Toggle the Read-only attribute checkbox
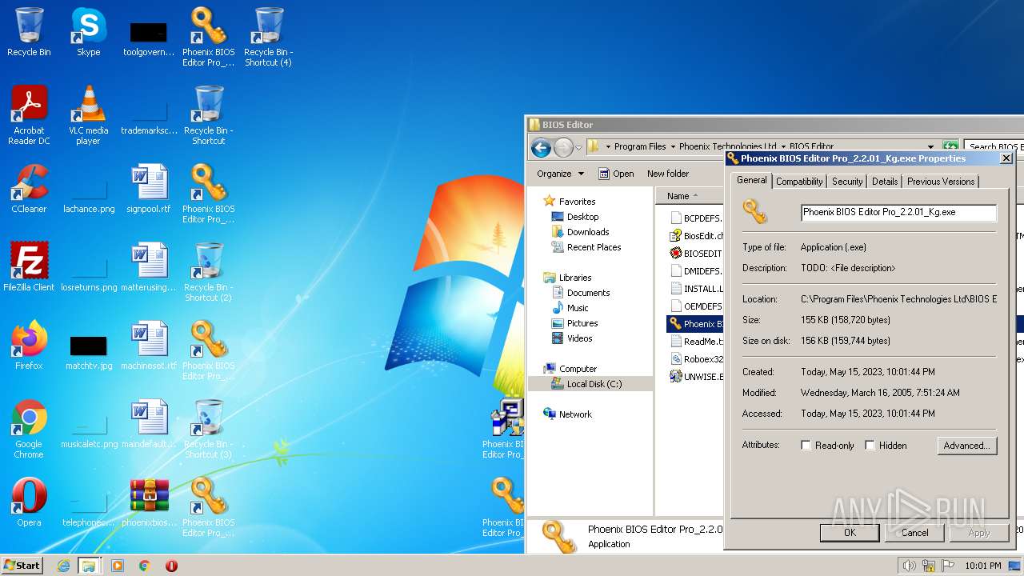The height and width of the screenshot is (576, 1024). (806, 446)
